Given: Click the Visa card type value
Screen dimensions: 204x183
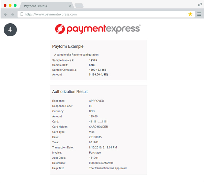Looking at the screenshot, I should click(92, 132).
